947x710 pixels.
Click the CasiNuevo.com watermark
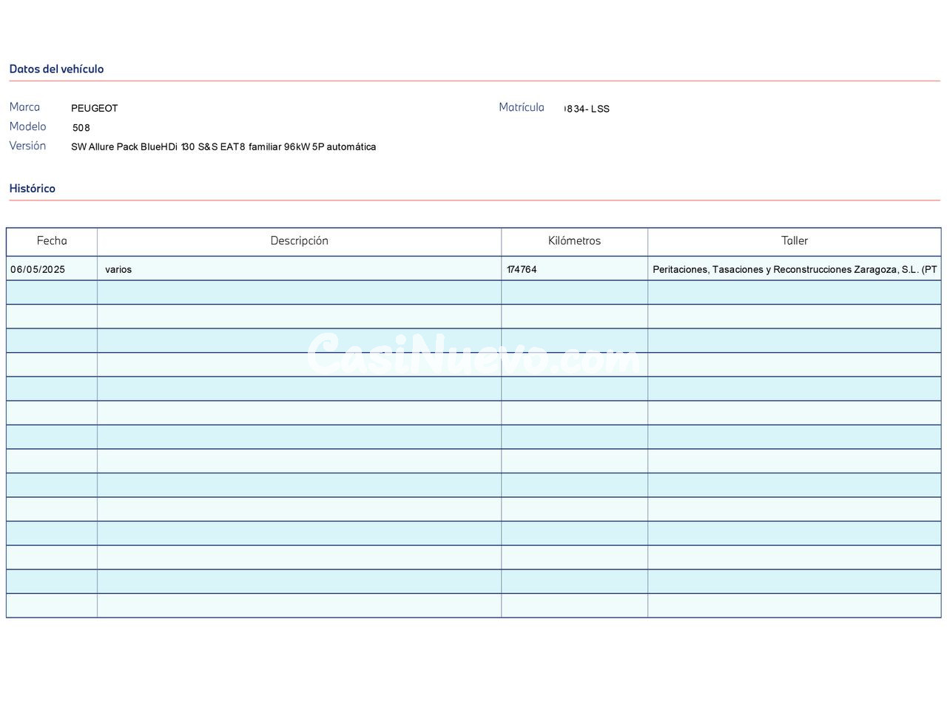(473, 355)
